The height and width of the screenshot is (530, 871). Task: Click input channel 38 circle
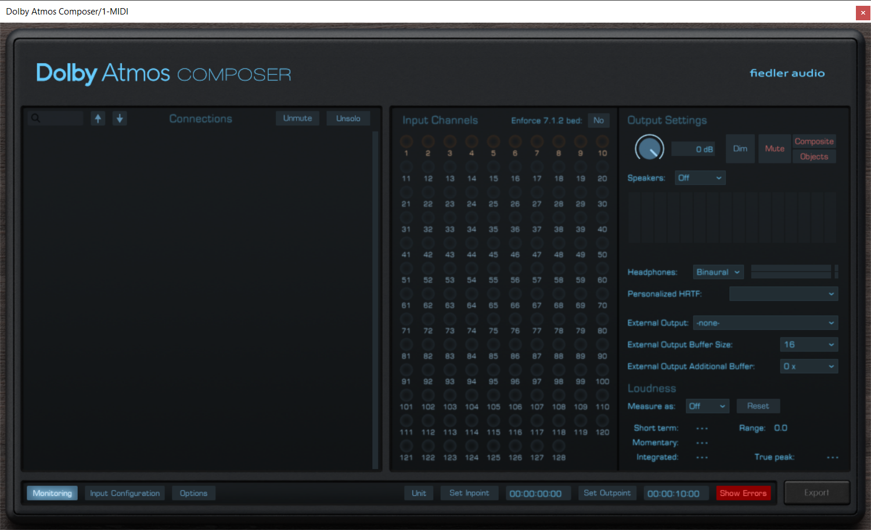tap(559, 217)
